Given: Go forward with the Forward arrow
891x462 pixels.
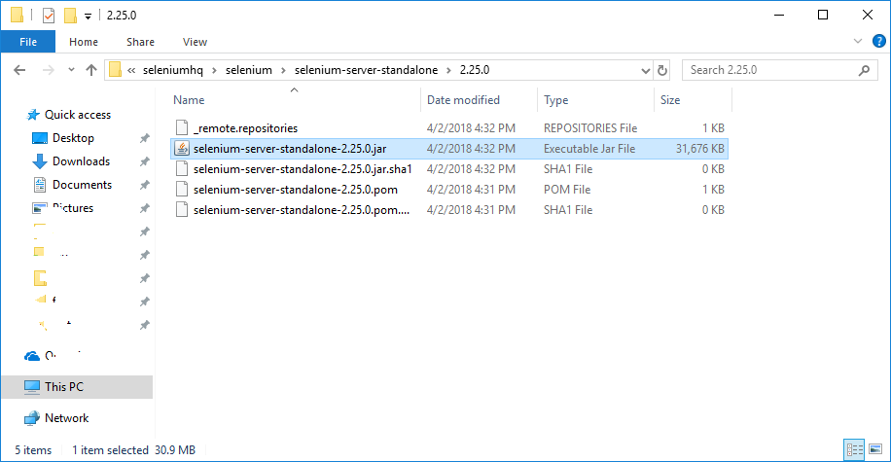Looking at the screenshot, I should pyautogui.click(x=49, y=70).
